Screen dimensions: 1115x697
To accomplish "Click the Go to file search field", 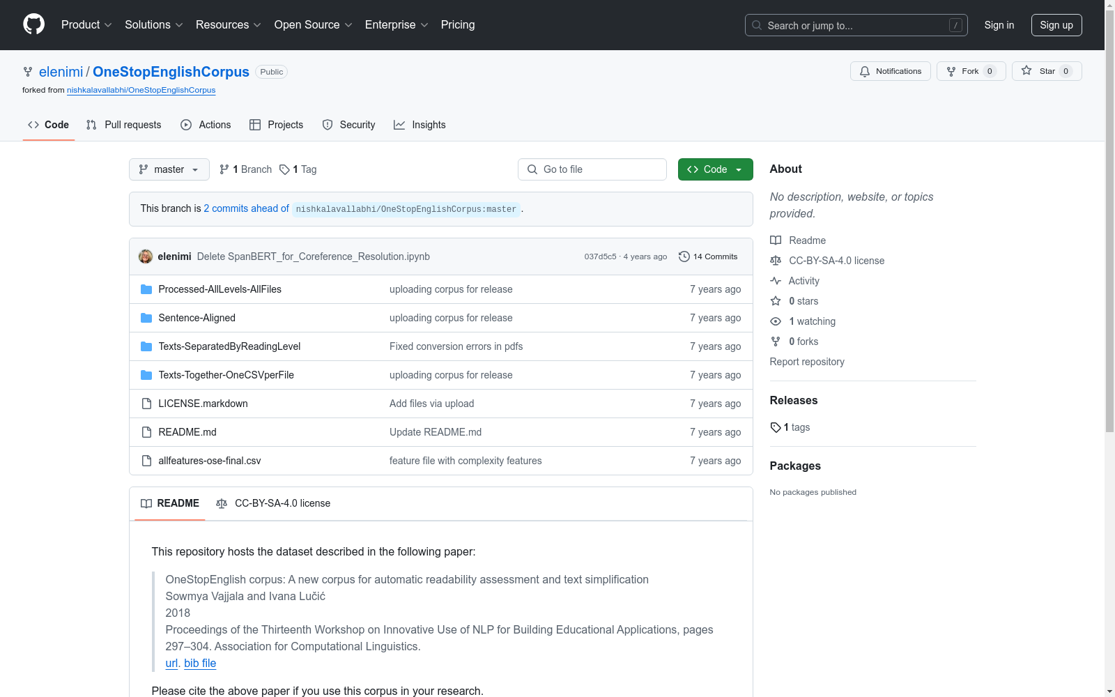I will pyautogui.click(x=592, y=169).
